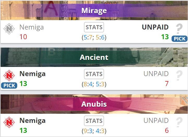Click UNPAID question-mark logo on Anubis
The width and height of the screenshot is (188, 137).
(179, 122)
